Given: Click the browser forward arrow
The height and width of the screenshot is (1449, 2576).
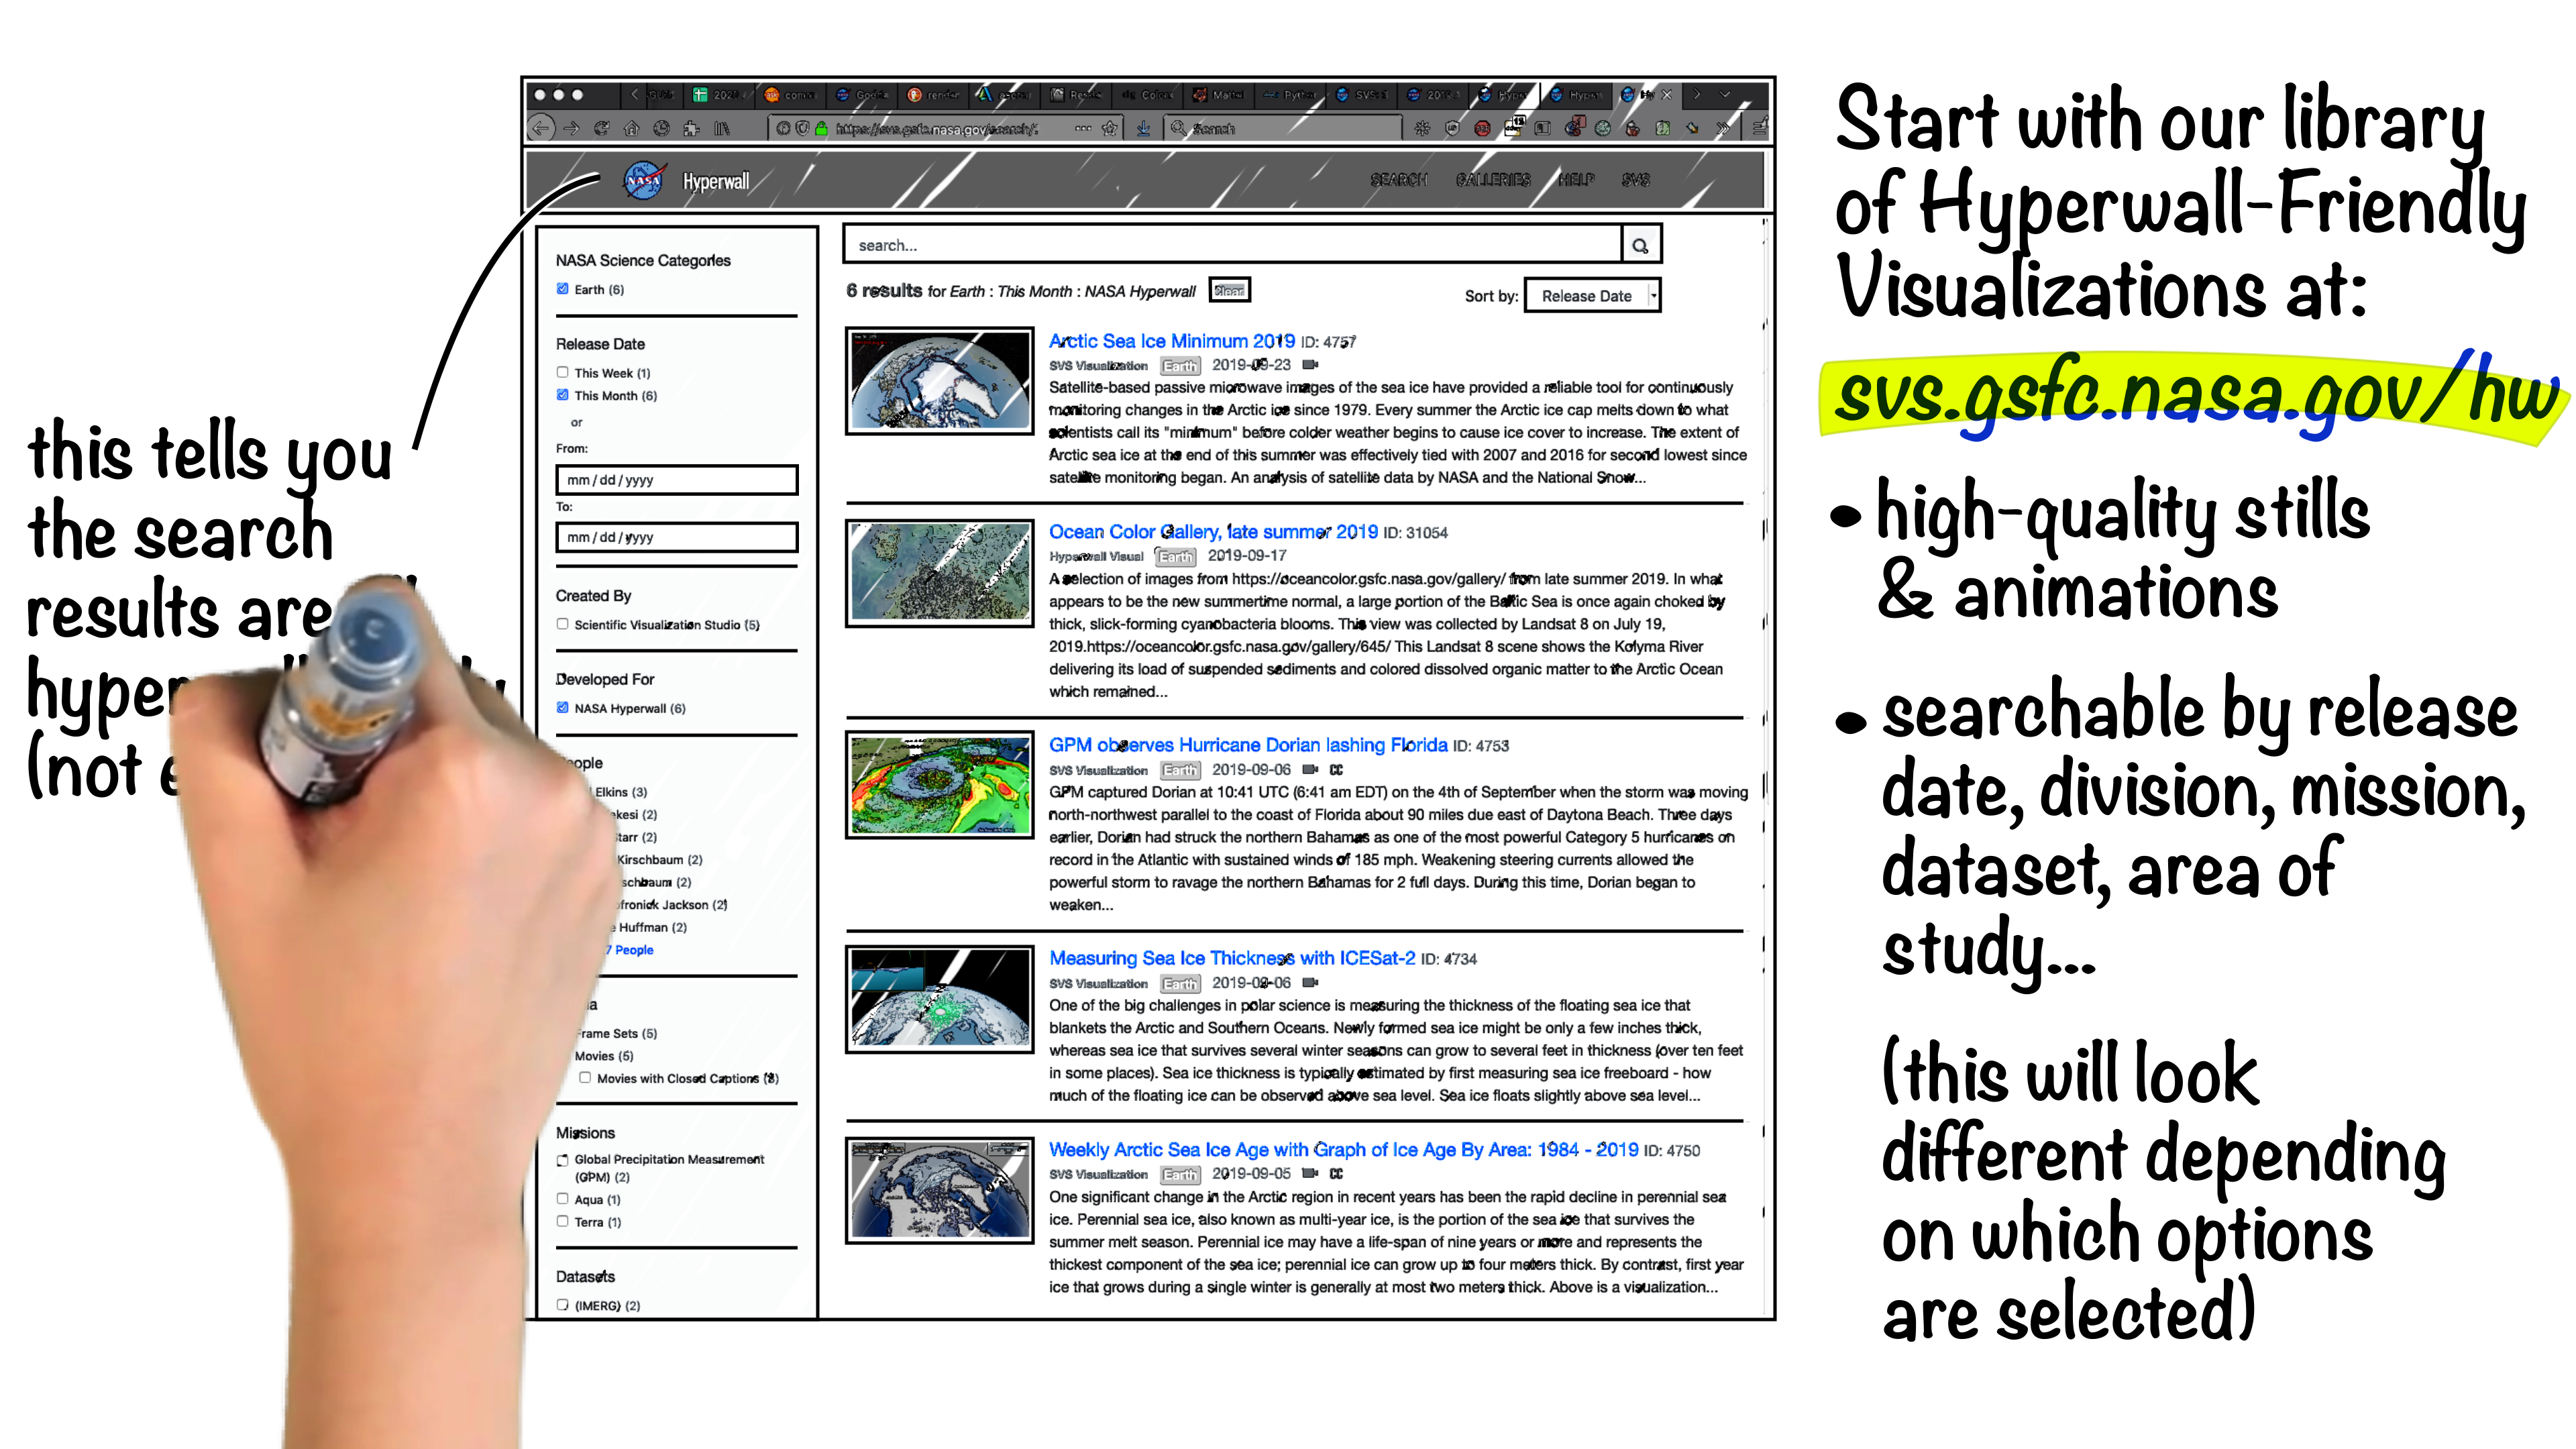Looking at the screenshot, I should tap(571, 128).
